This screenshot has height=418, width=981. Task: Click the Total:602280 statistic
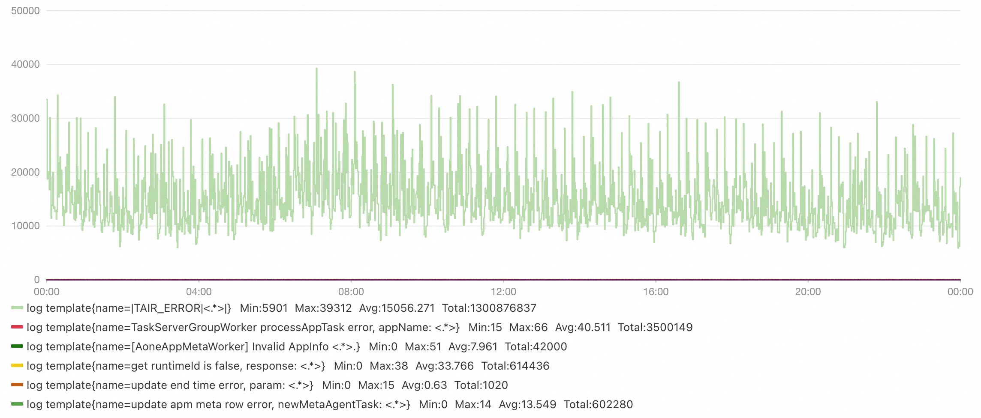pos(598,404)
